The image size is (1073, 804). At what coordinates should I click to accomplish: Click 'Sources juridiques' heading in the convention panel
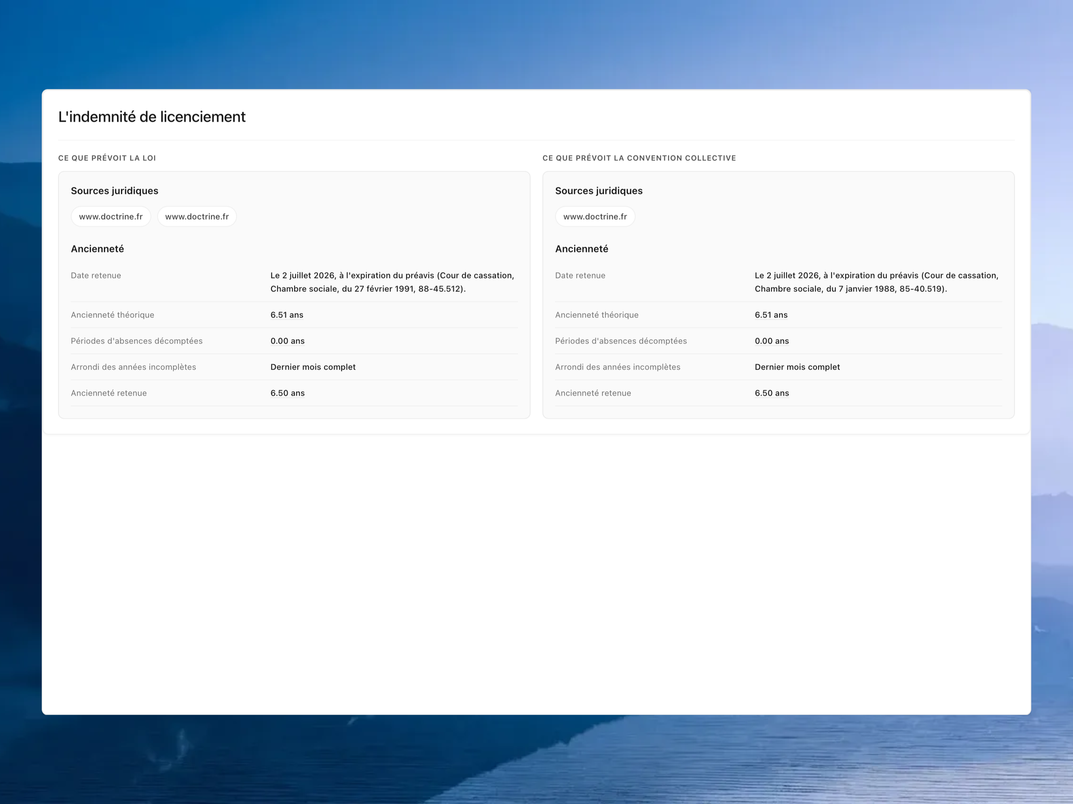pos(599,191)
